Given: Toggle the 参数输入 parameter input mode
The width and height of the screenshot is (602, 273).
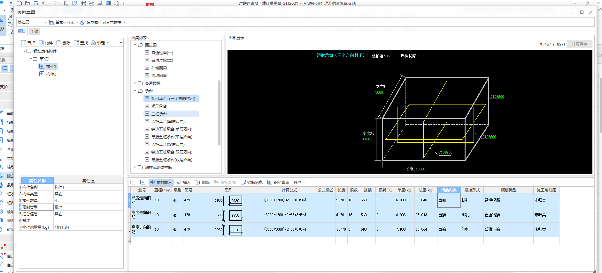Looking at the screenshot, I should 161,182.
